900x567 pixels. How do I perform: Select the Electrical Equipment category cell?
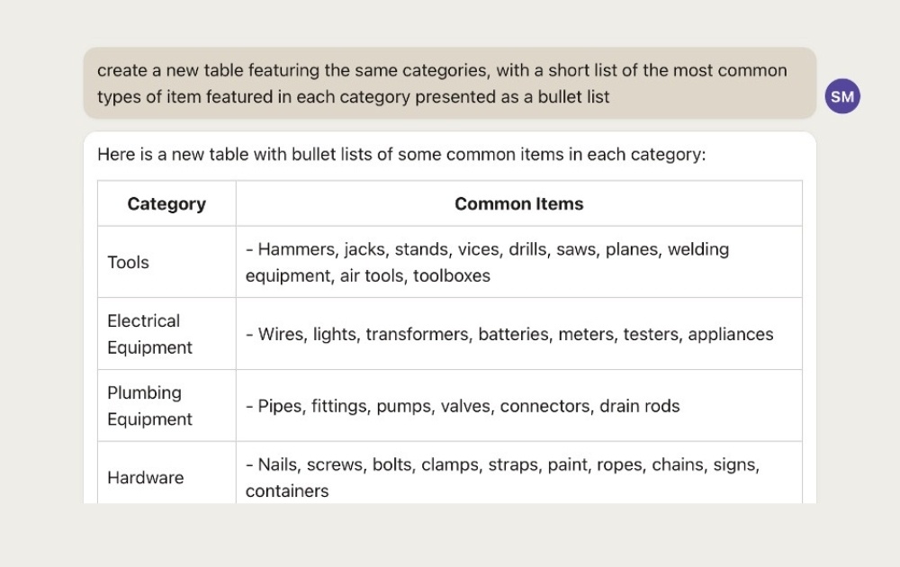tap(166, 334)
